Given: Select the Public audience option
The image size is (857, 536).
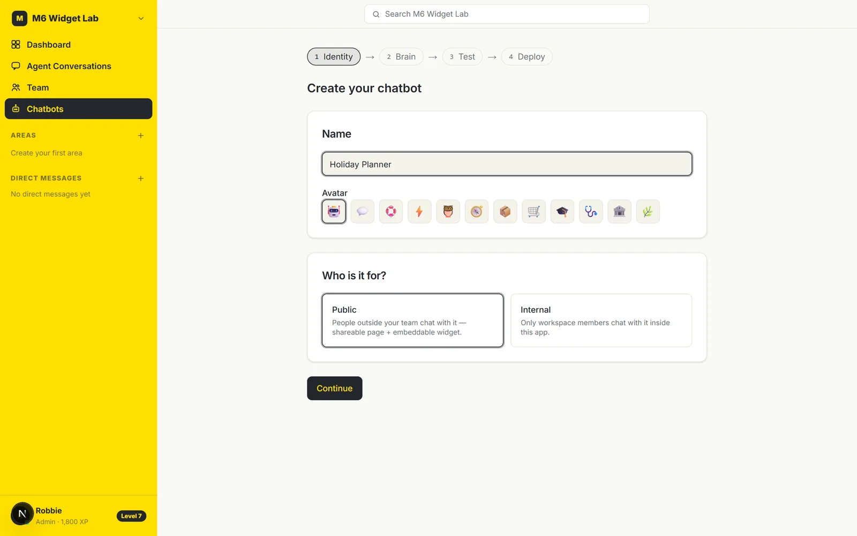Looking at the screenshot, I should 412,321.
